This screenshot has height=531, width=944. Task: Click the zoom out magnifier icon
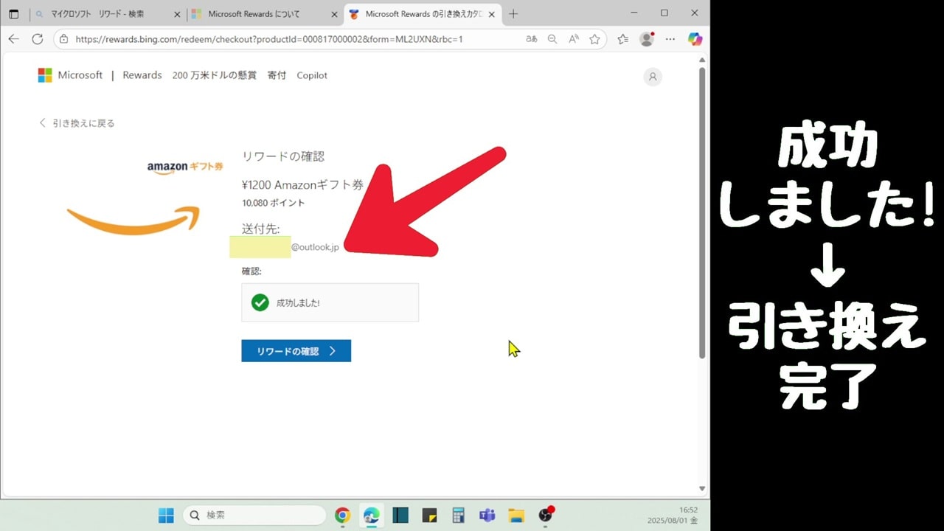pyautogui.click(x=552, y=39)
